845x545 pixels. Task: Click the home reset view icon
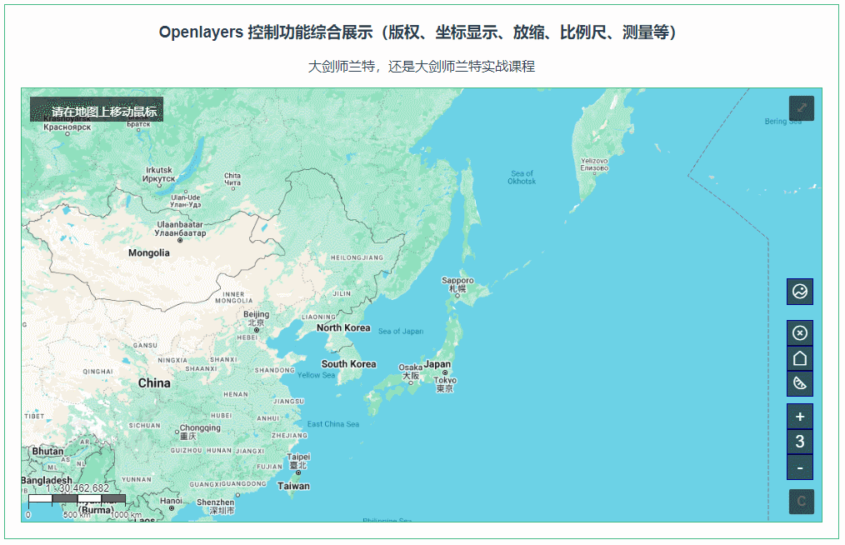[x=800, y=358]
